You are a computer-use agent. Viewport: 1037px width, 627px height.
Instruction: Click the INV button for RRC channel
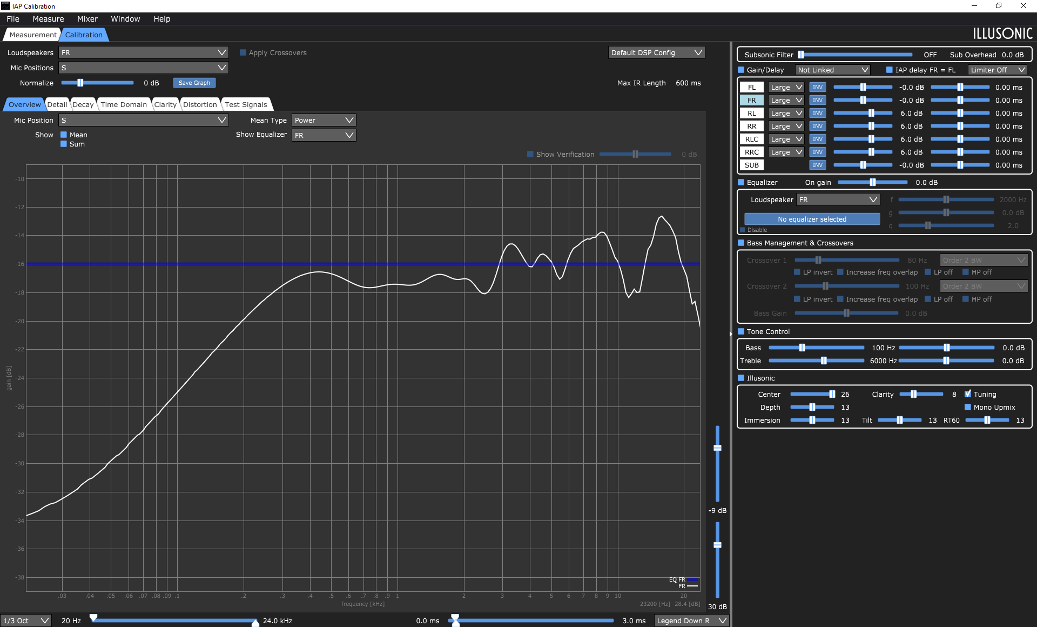coord(817,152)
